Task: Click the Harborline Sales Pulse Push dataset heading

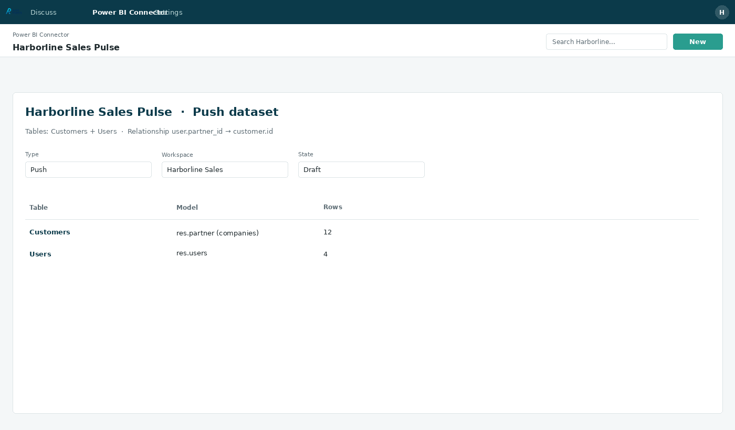Action: tap(152, 112)
